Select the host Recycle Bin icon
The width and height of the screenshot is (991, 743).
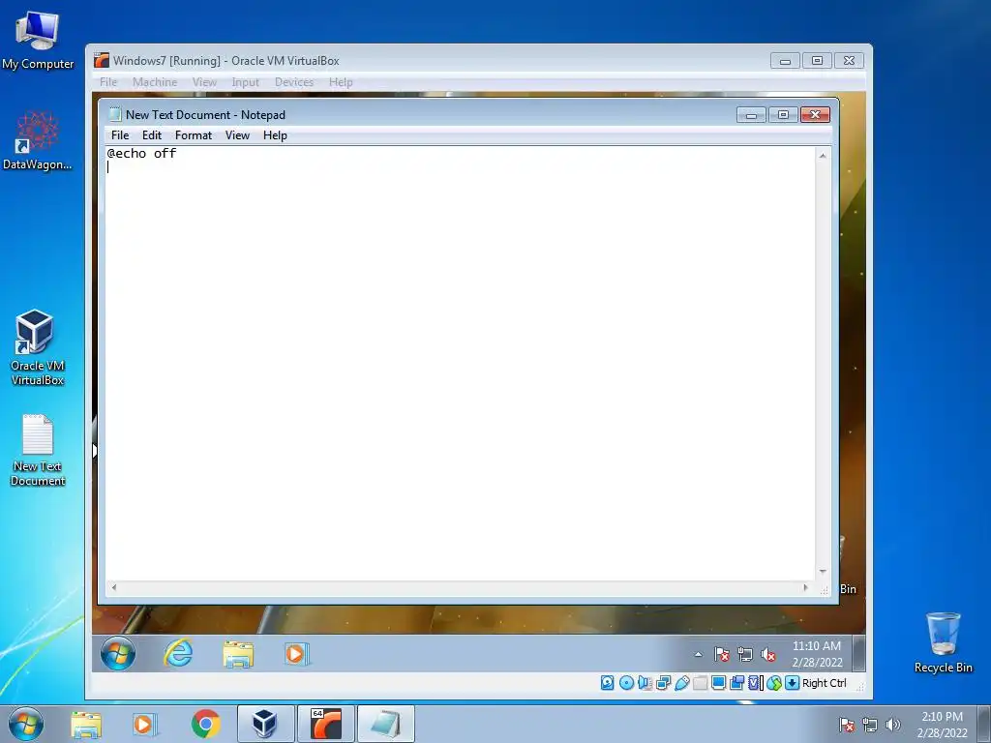(x=943, y=643)
